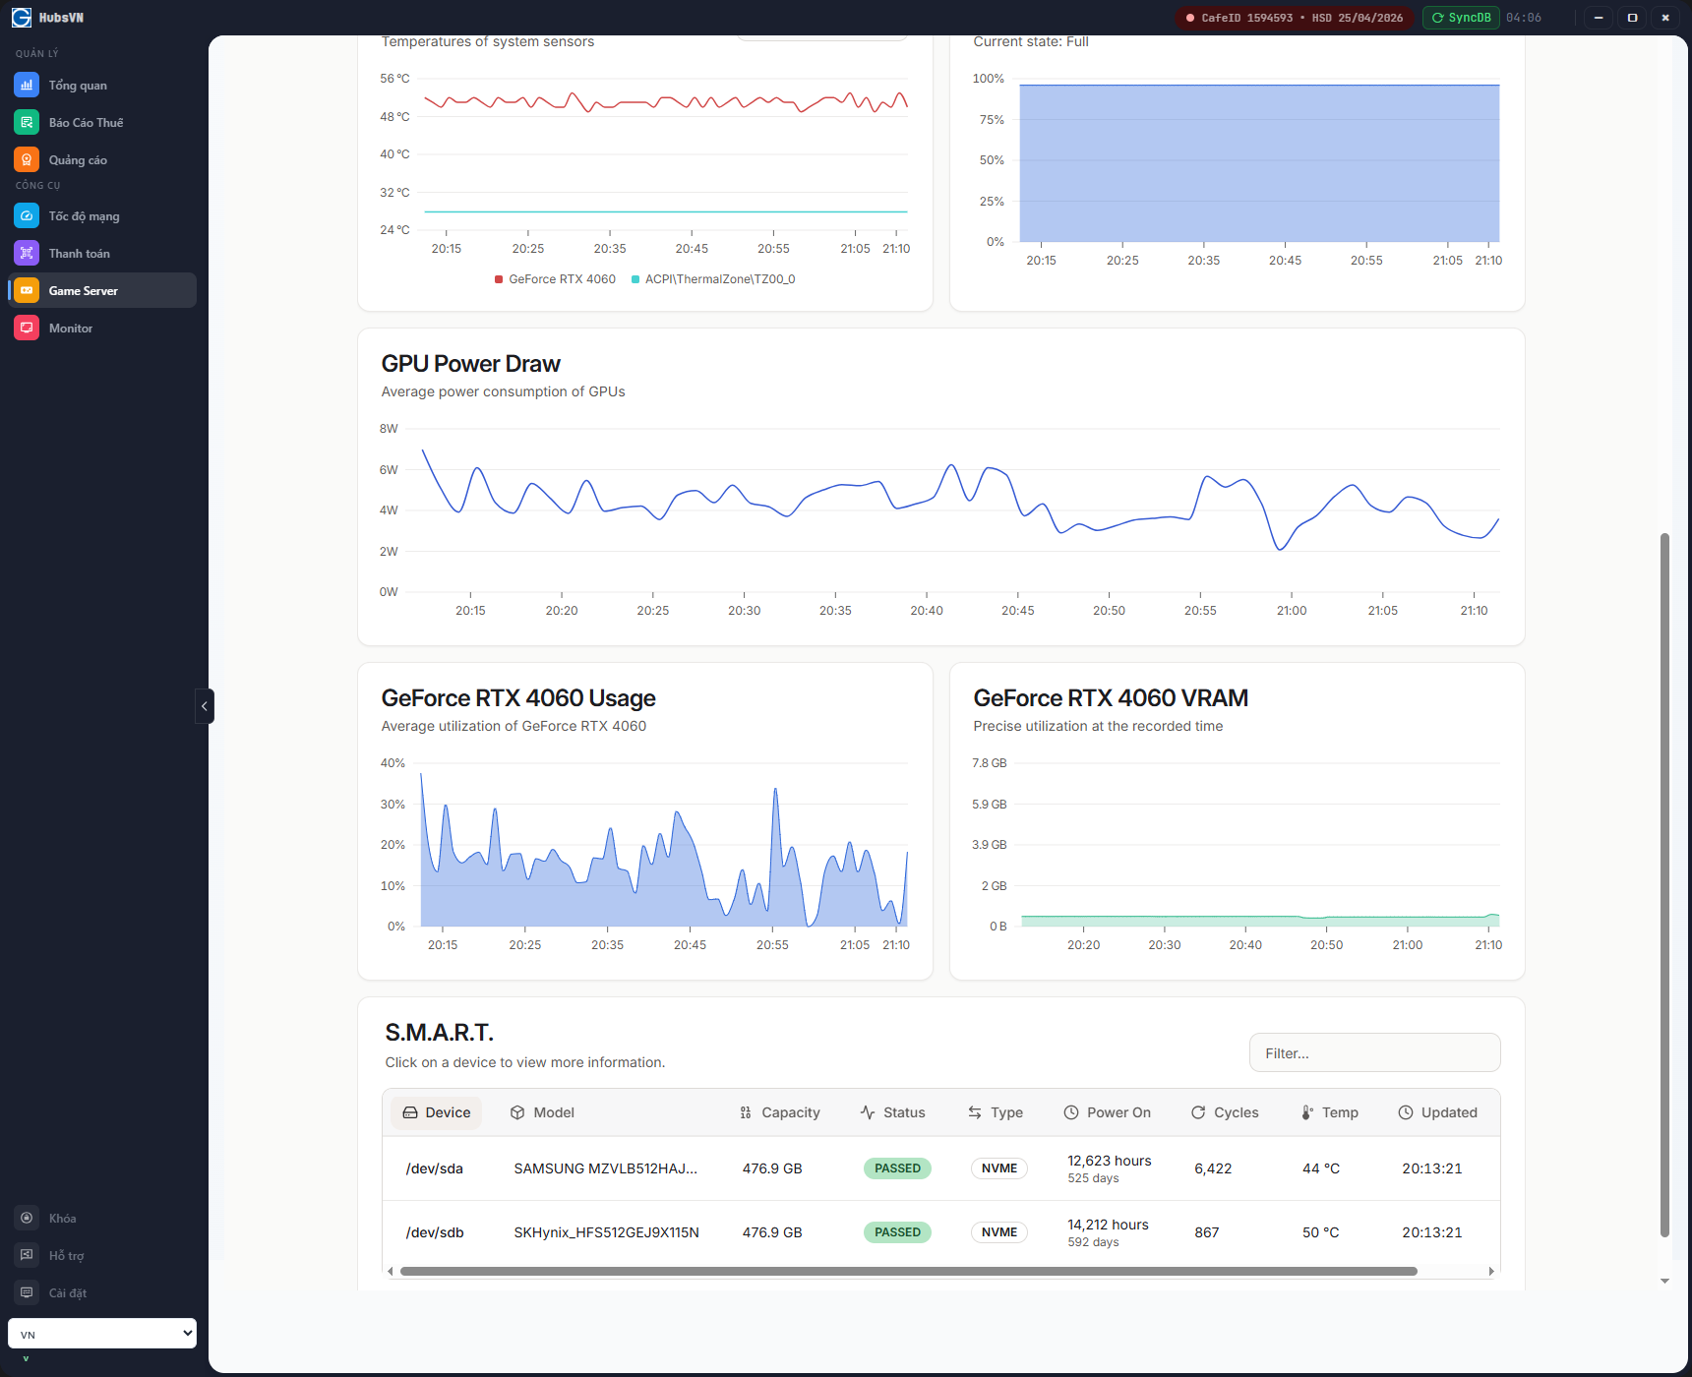
Task: Open the Tổng quan dashboard icon
Action: [x=27, y=86]
